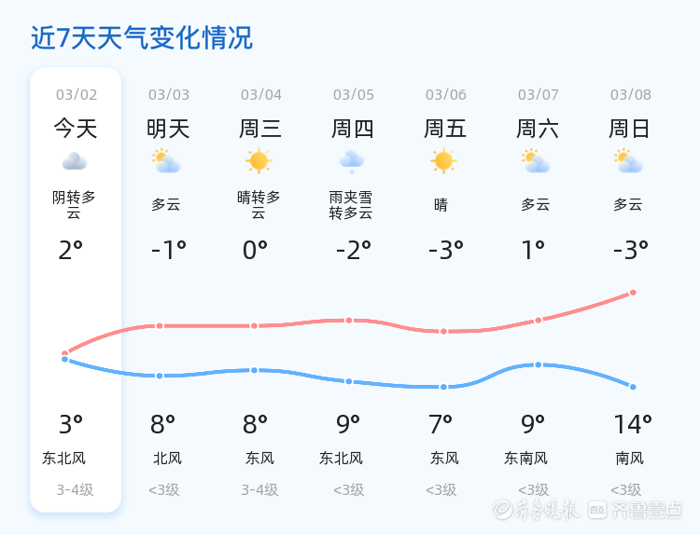Click the 雨夹雪转多云 weather description
Image resolution: width=700 pixels, height=535 pixels.
(x=351, y=205)
